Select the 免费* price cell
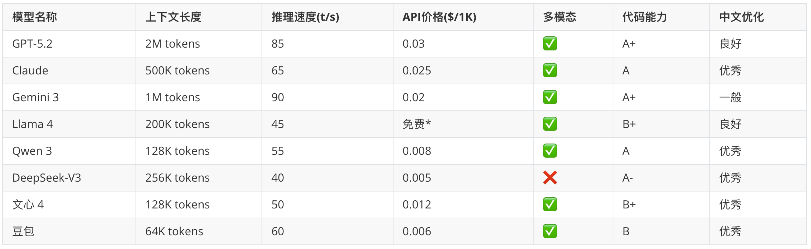 [x=417, y=124]
